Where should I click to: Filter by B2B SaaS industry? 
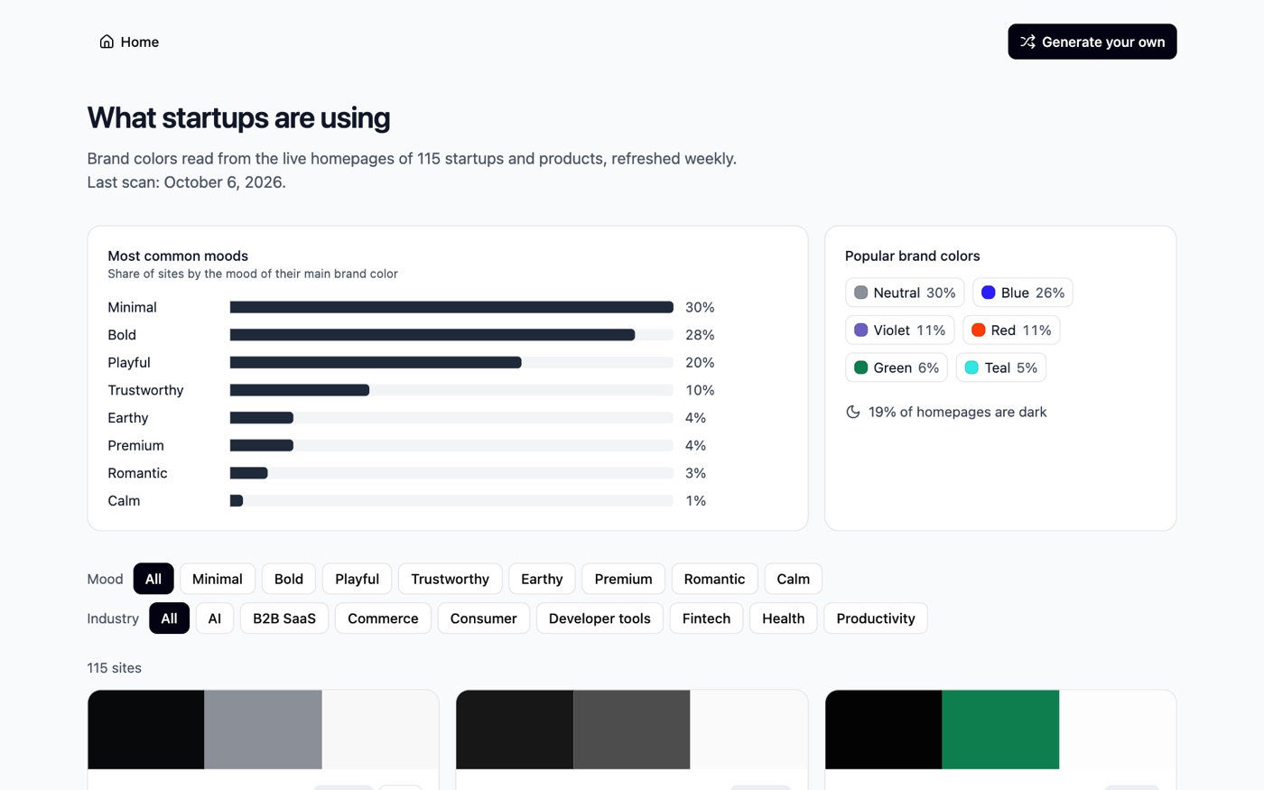[x=284, y=618]
